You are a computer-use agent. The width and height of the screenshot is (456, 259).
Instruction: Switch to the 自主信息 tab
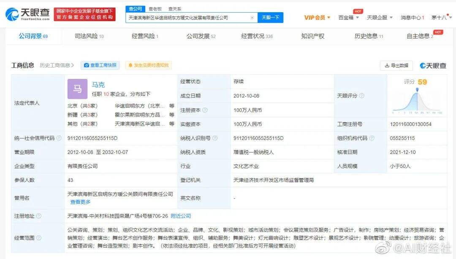pos(420,36)
